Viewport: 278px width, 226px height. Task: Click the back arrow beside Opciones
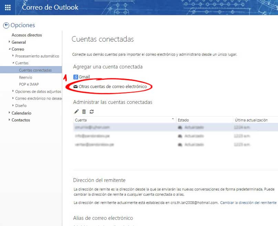pos(6,25)
